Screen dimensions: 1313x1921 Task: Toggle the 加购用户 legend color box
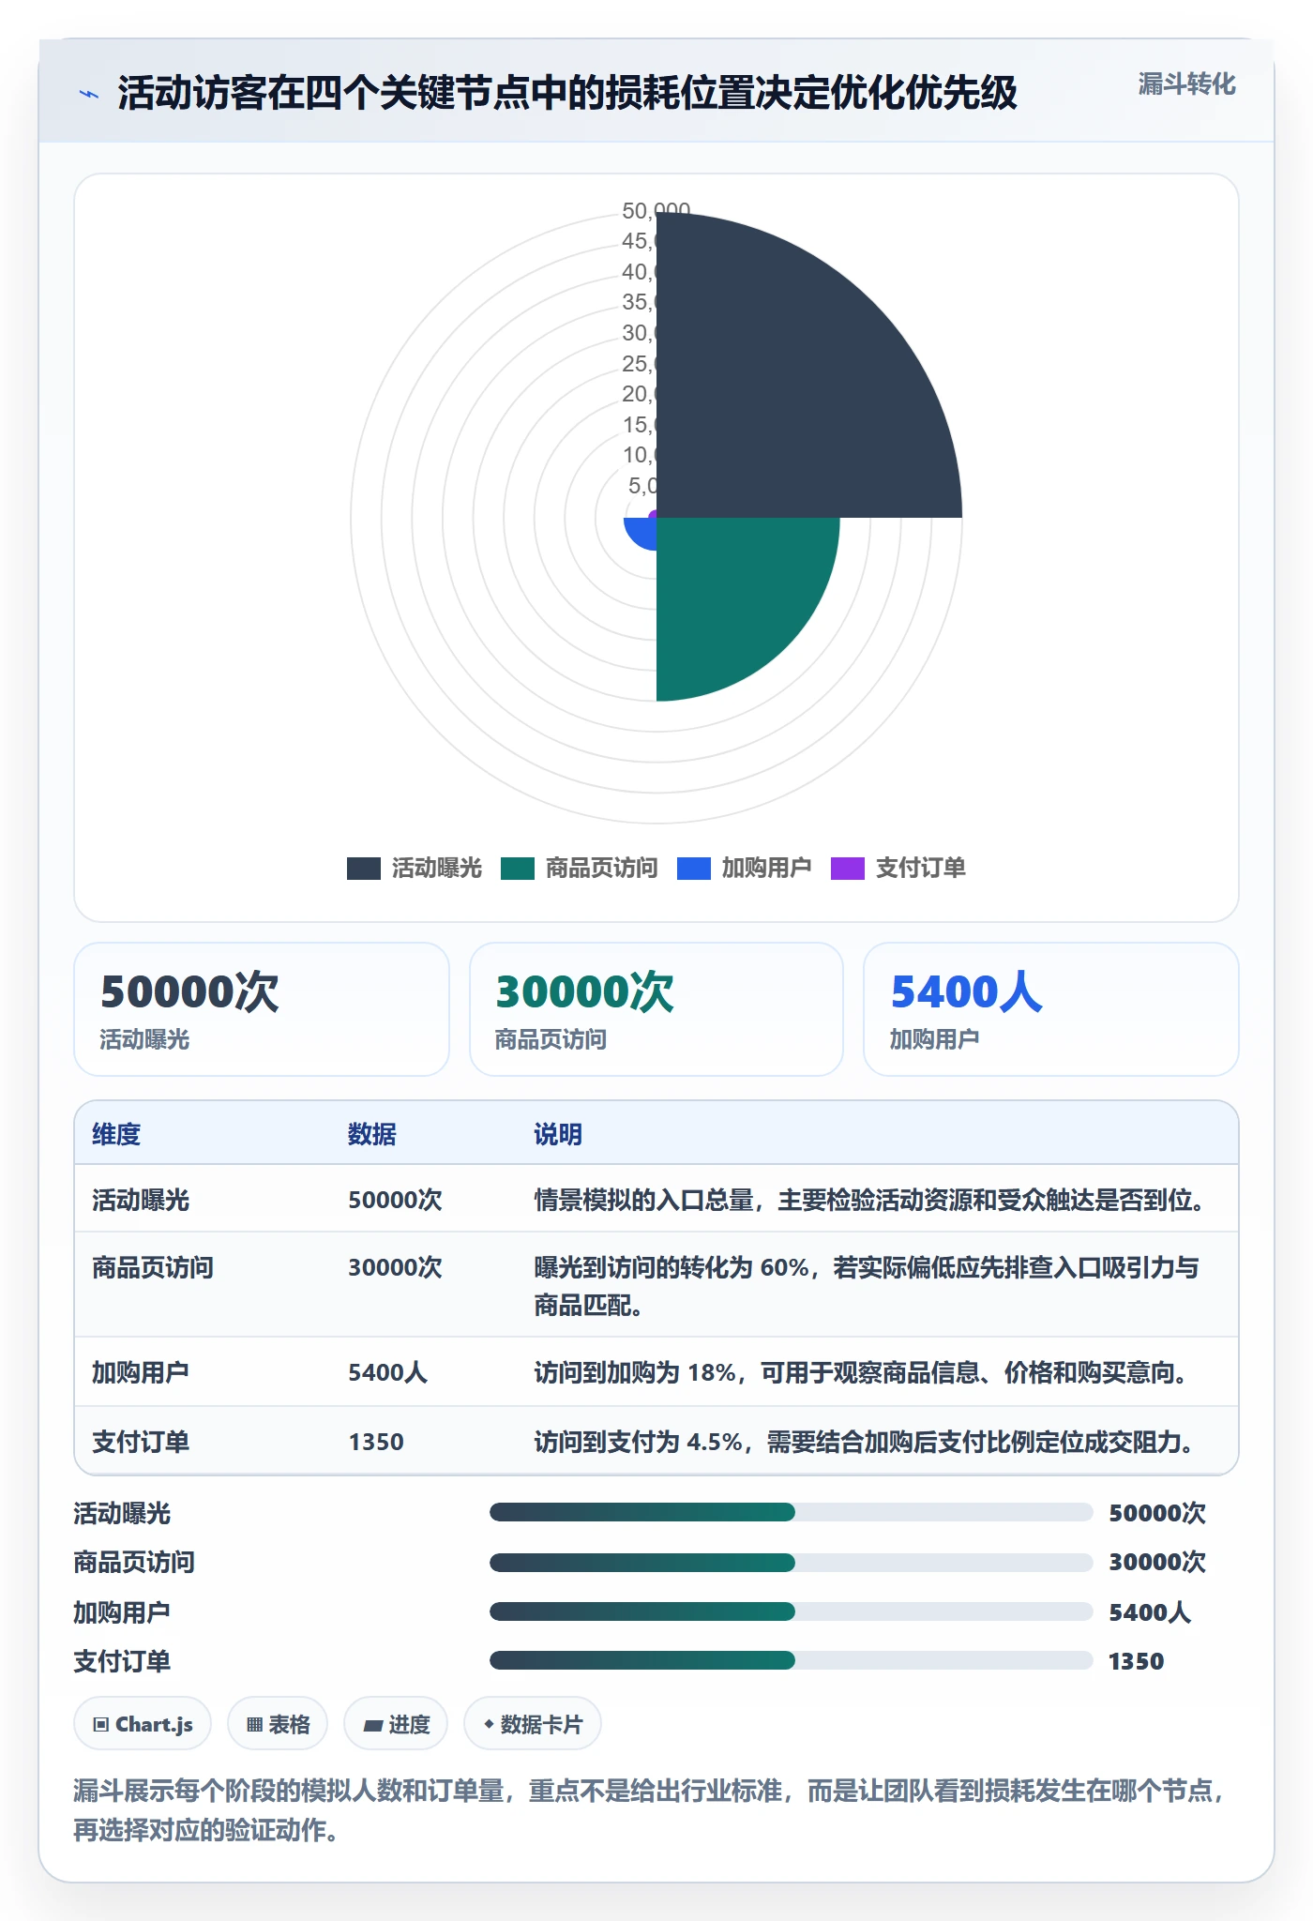click(x=693, y=869)
